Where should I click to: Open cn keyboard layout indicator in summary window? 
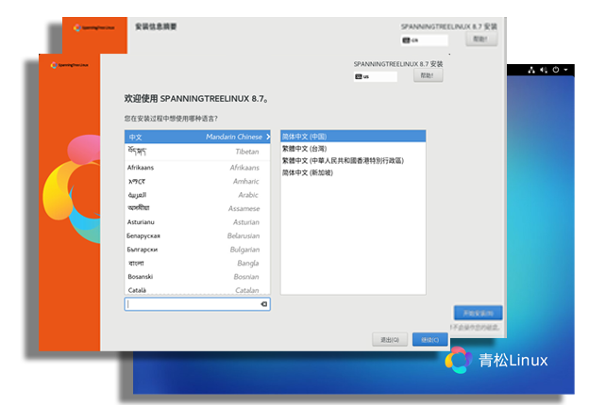pyautogui.click(x=424, y=40)
